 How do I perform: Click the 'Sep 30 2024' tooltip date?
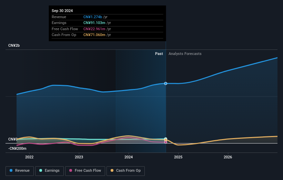pyautogui.click(x=62, y=11)
